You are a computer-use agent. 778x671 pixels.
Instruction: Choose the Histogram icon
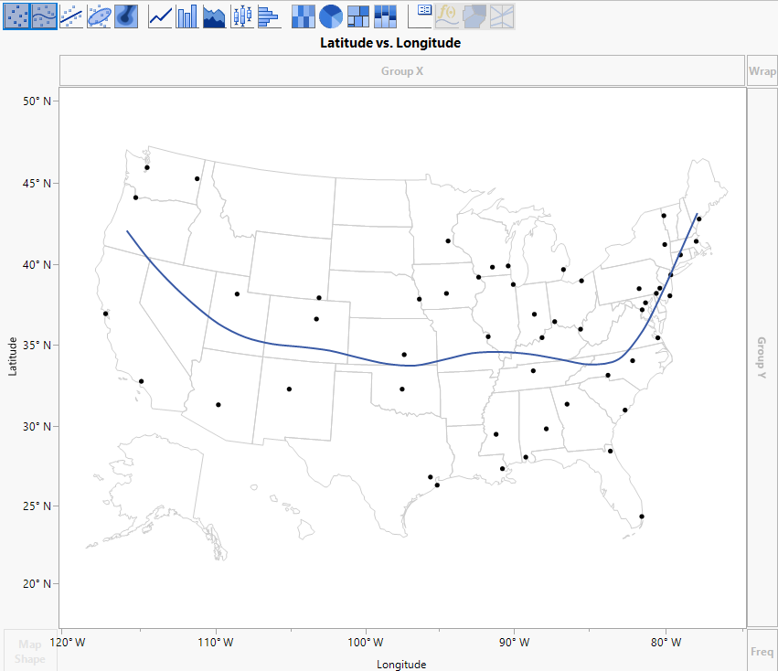[x=268, y=16]
